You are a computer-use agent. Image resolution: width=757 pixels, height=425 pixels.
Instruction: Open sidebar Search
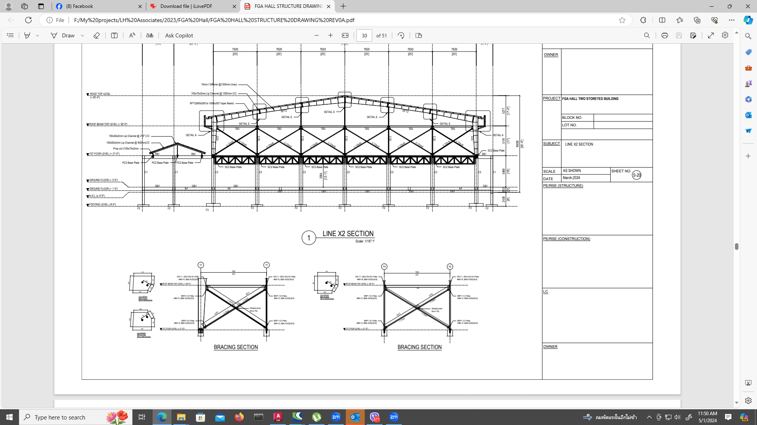coord(748,36)
